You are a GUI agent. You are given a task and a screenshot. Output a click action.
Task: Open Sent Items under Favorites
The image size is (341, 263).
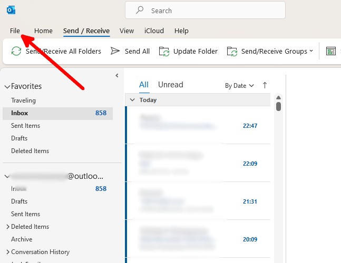pos(25,126)
